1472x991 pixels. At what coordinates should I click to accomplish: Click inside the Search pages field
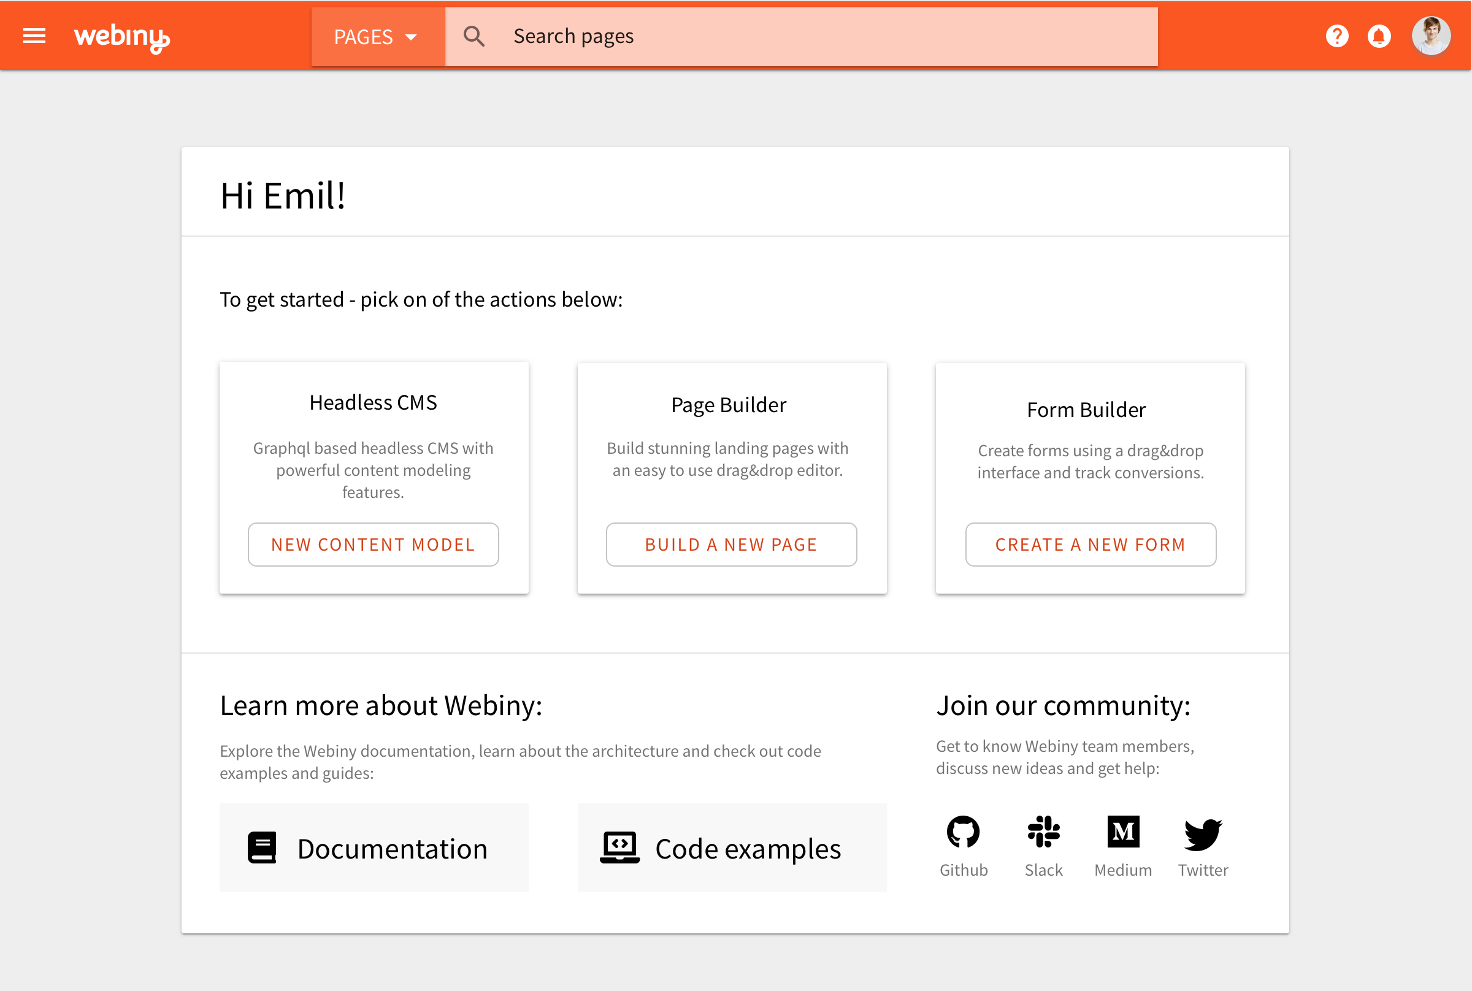(696, 36)
